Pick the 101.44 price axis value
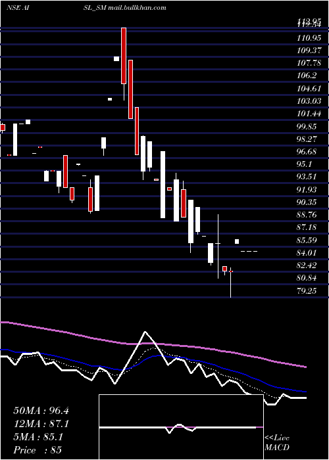The height and width of the screenshot is (460, 329). point(309,114)
